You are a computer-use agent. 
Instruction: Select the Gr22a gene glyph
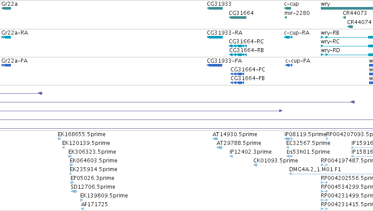[x=6, y=8]
